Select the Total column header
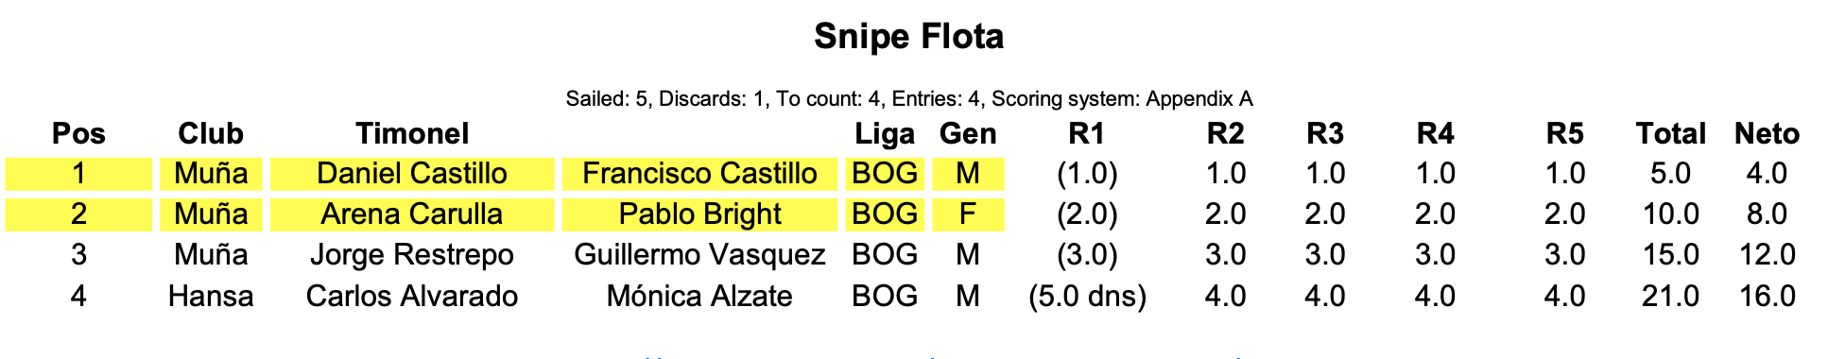This screenshot has height=359, width=1828. (1671, 133)
